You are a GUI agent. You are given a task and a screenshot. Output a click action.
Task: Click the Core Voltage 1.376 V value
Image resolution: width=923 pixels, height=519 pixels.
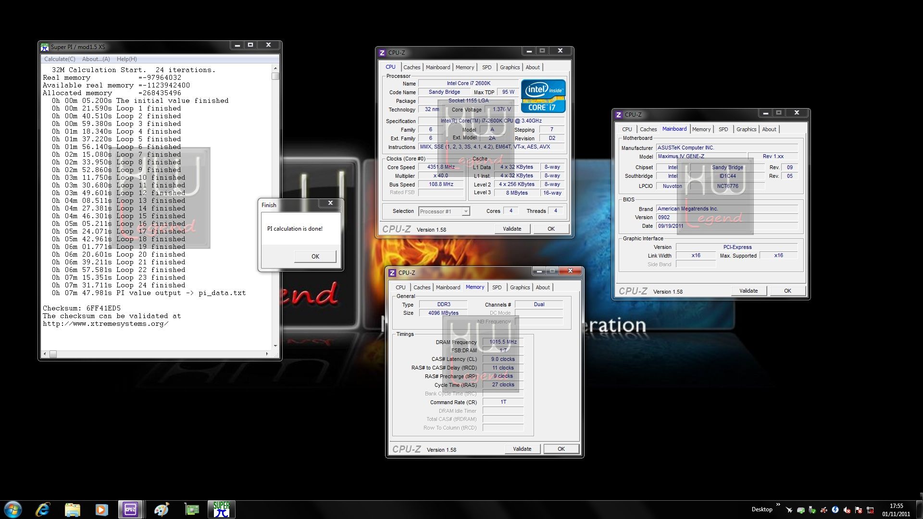(x=502, y=110)
